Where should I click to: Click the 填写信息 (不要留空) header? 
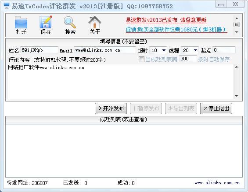(123, 42)
